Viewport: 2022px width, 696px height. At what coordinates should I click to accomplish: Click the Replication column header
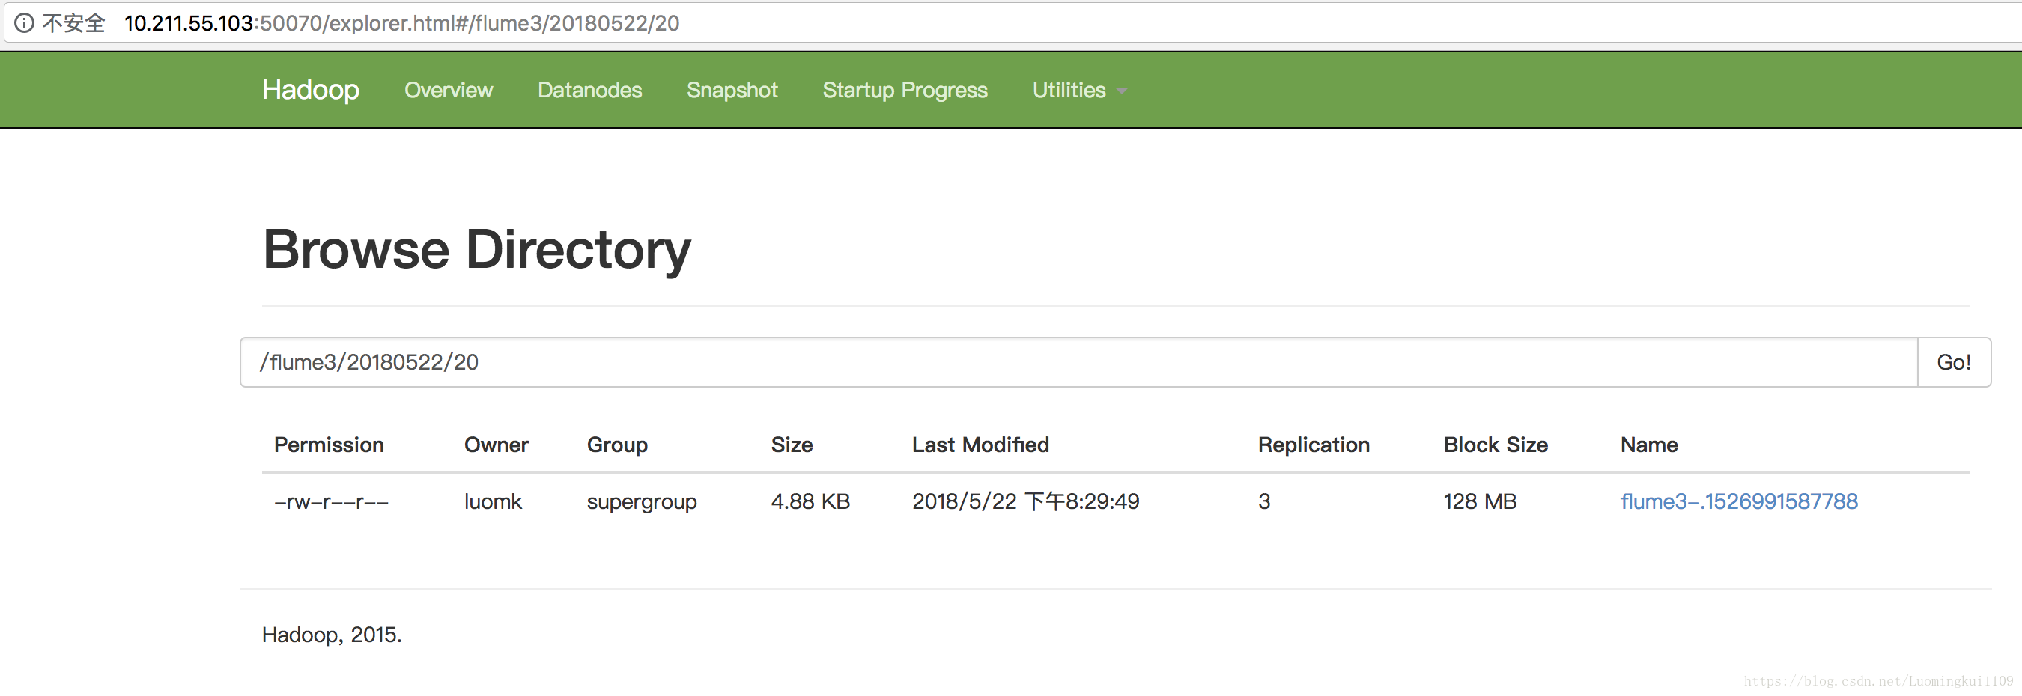[1312, 445]
